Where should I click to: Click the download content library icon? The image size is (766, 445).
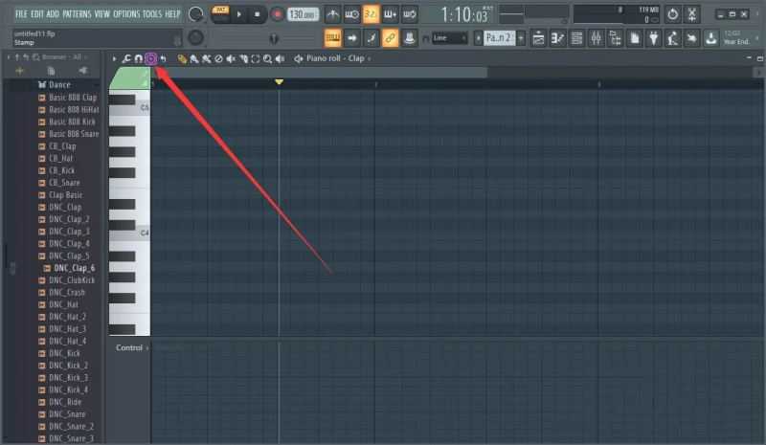click(711, 38)
